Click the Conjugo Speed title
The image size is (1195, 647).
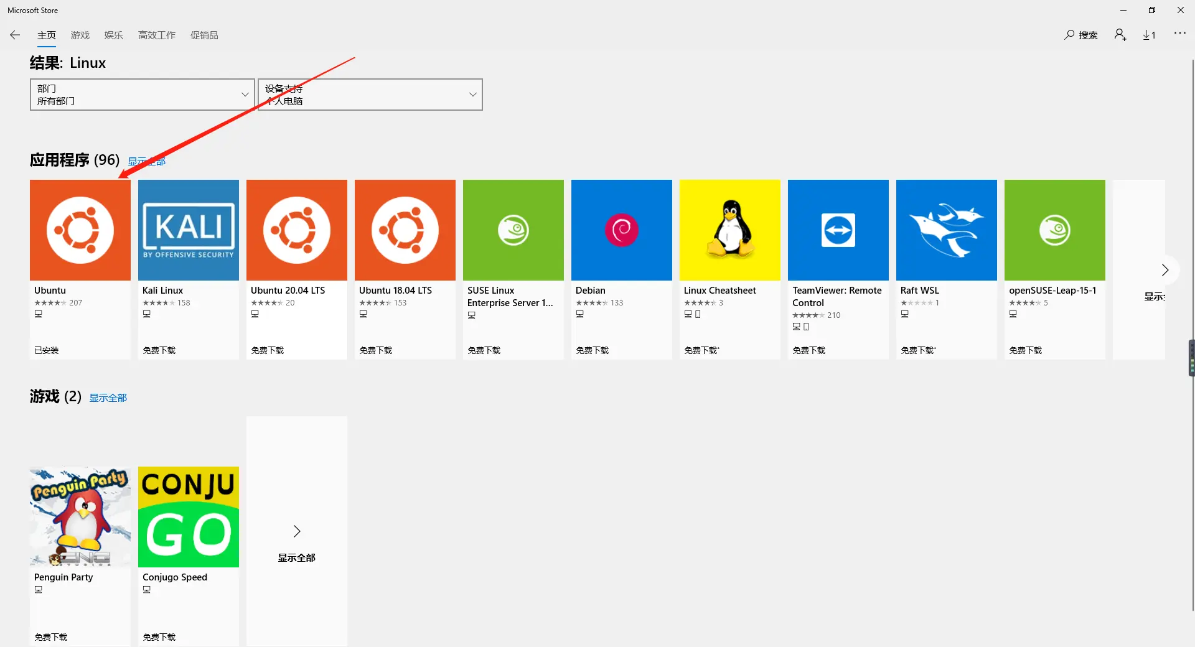click(175, 577)
